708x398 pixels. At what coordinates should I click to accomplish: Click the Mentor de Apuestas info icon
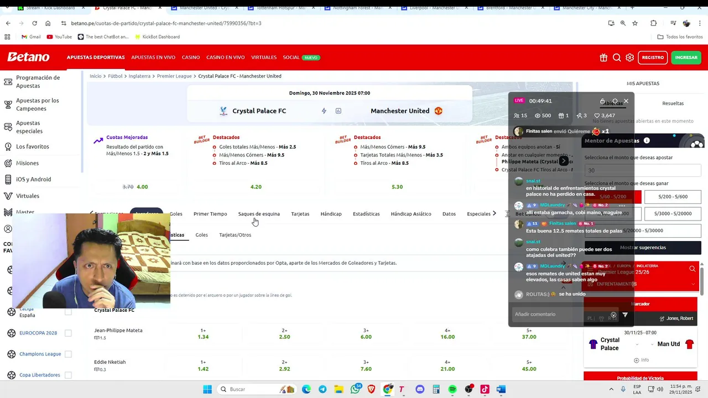(x=647, y=140)
